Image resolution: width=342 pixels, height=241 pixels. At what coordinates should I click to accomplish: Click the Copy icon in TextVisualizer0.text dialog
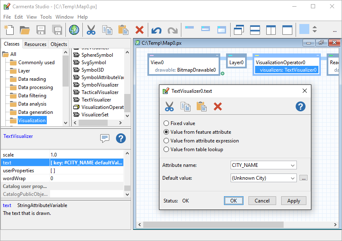point(185,106)
